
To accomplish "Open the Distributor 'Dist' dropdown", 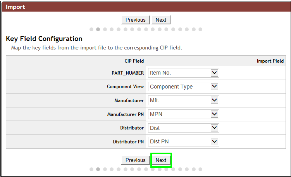I will [x=183, y=128].
